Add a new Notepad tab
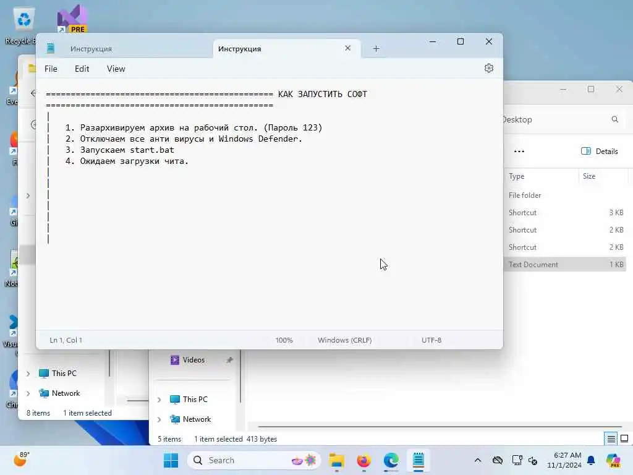 click(376, 48)
